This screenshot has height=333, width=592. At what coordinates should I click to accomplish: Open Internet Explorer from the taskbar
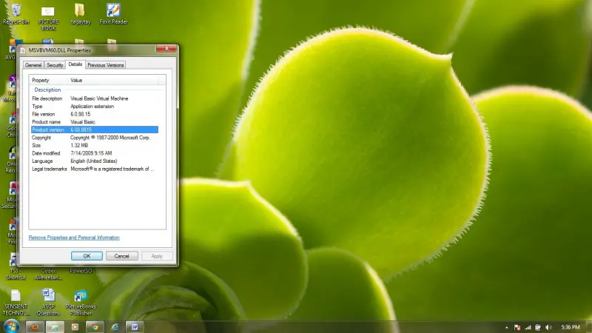click(115, 327)
